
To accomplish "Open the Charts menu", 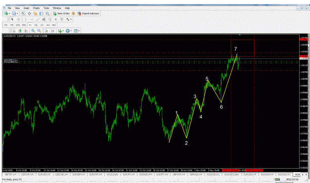I will (36, 8).
